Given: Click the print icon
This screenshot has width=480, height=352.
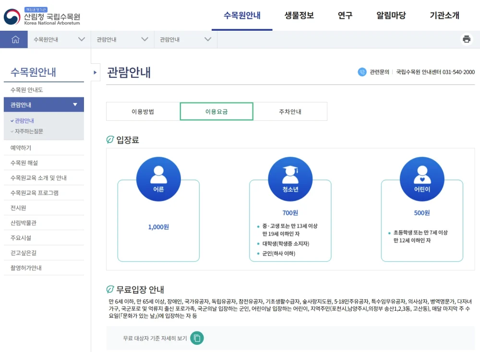Looking at the screenshot, I should [x=467, y=39].
